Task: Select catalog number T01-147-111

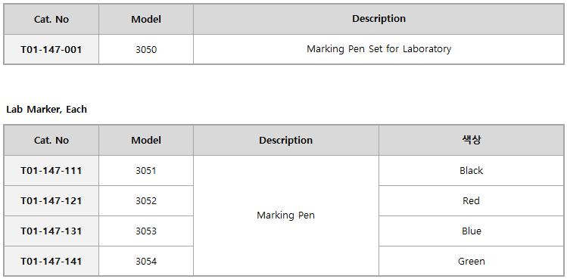Action: tap(51, 171)
